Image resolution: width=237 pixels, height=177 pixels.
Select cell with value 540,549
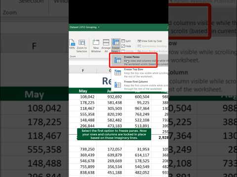coord(138,167)
